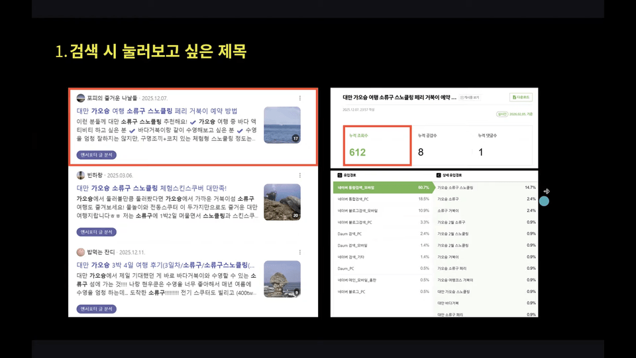Click the blog name 빈하랑

(x=95, y=175)
